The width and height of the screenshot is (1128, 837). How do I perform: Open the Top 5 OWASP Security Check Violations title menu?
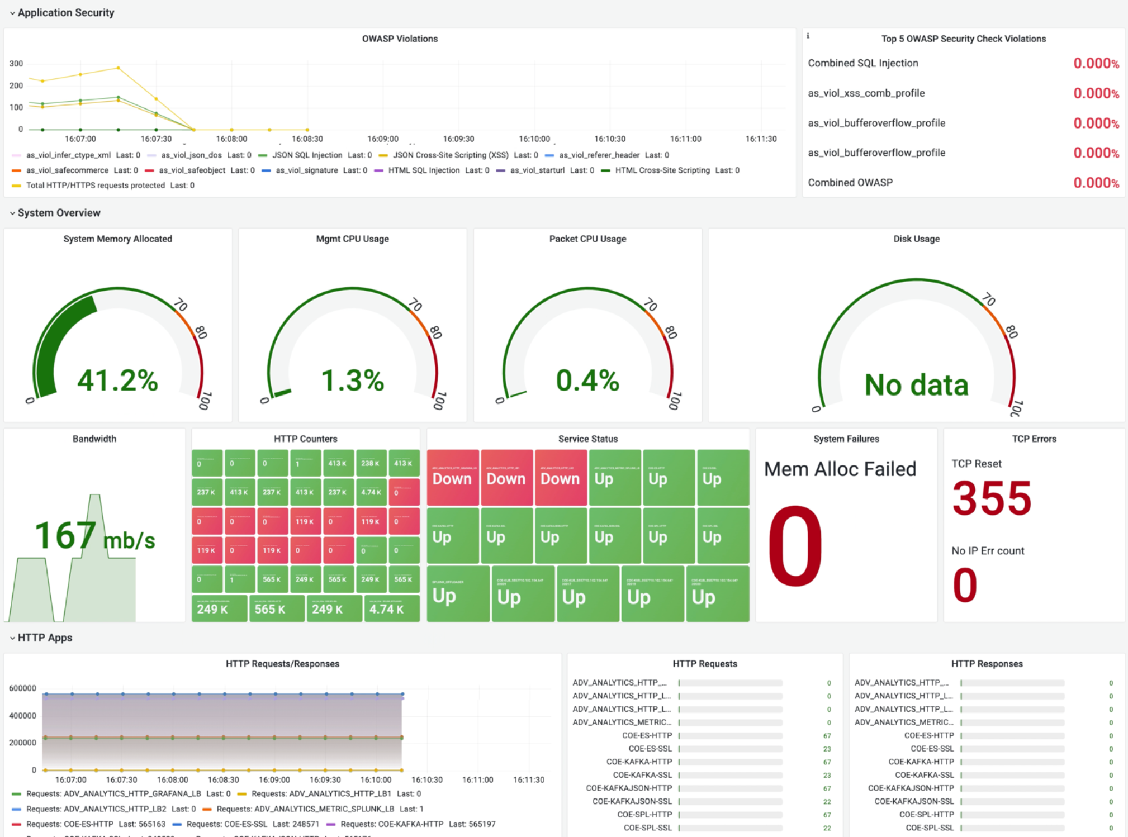(x=963, y=39)
